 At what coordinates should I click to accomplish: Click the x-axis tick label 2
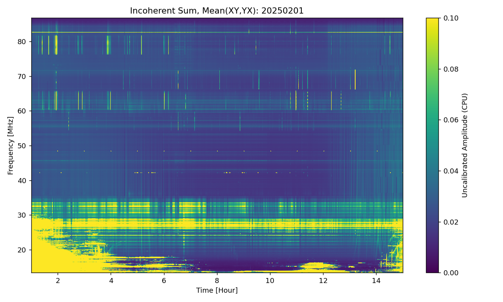coord(58,280)
